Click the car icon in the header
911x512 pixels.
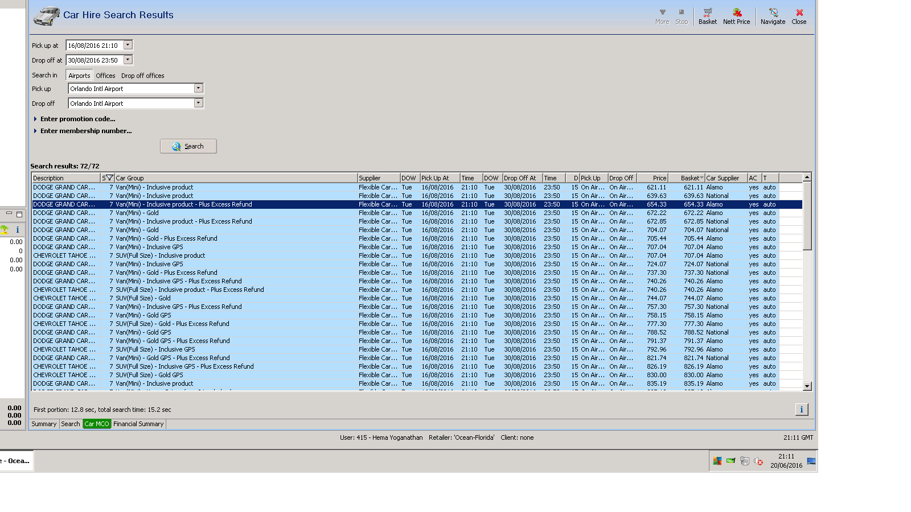point(46,16)
